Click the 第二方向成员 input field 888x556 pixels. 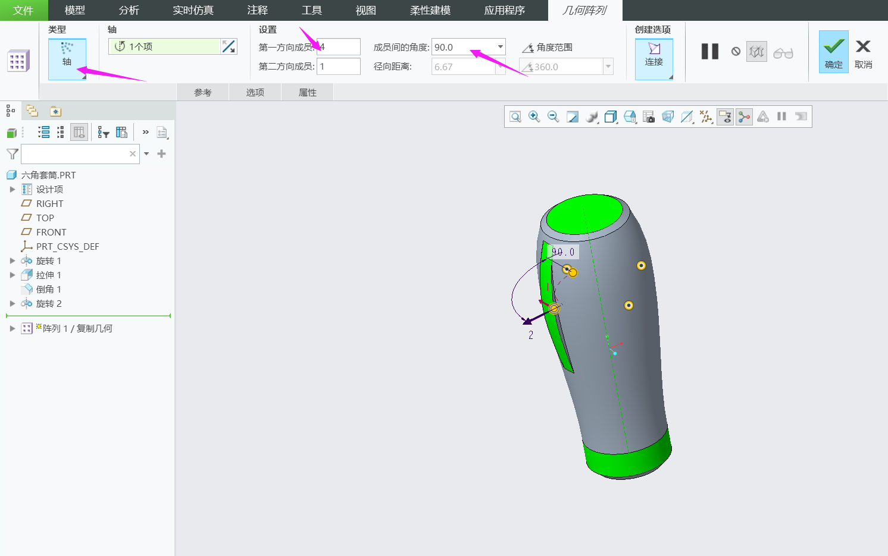pos(338,67)
